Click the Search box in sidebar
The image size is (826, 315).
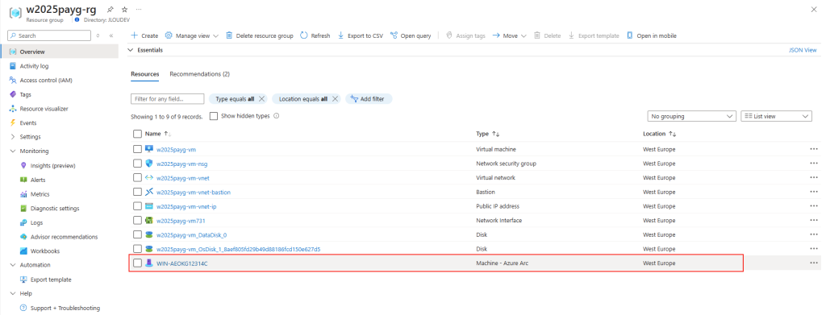[x=49, y=35]
